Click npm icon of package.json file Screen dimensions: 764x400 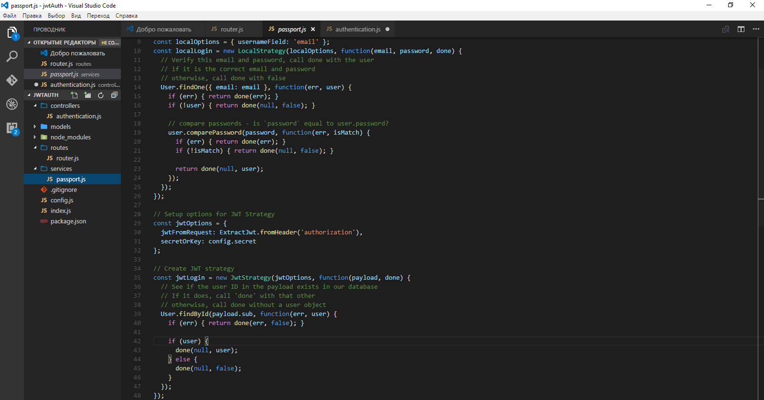[44, 221]
